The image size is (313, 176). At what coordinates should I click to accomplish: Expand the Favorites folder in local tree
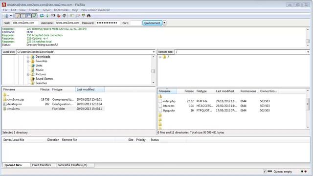coord(28,61)
